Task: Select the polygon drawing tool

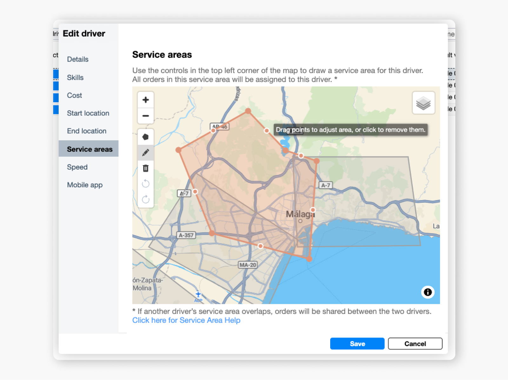Action: coord(145,137)
